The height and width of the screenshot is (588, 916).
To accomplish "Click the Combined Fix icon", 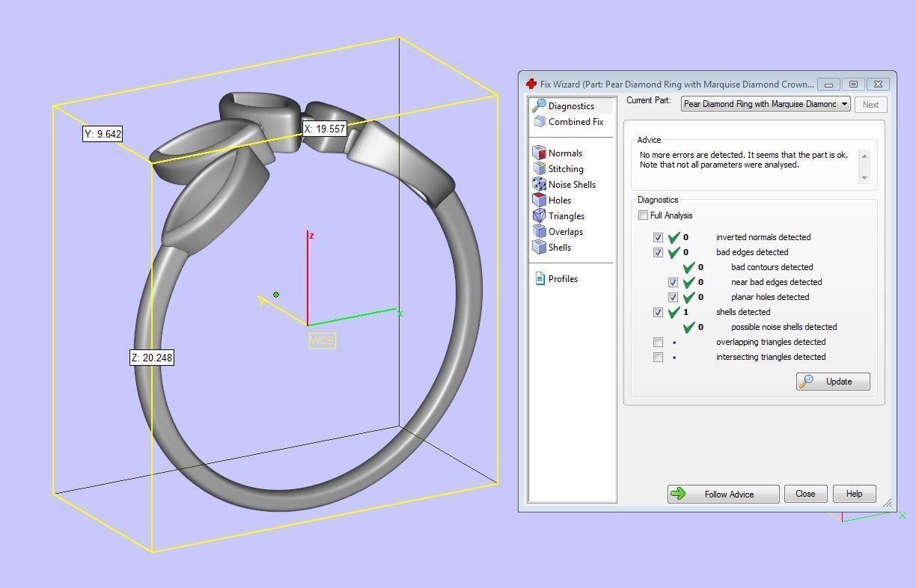I will pos(539,121).
